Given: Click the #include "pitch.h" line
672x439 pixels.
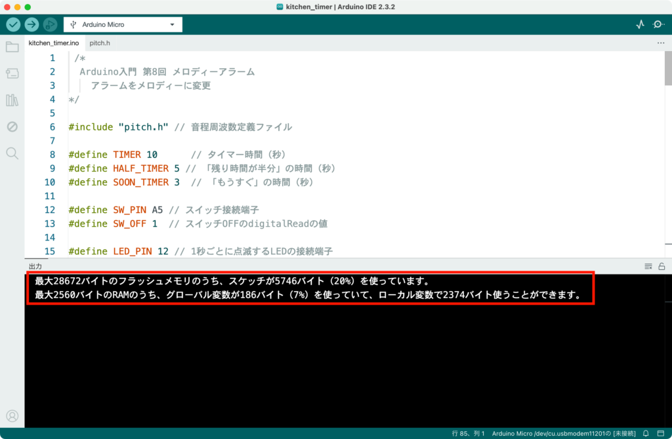Looking at the screenshot, I should [x=180, y=127].
